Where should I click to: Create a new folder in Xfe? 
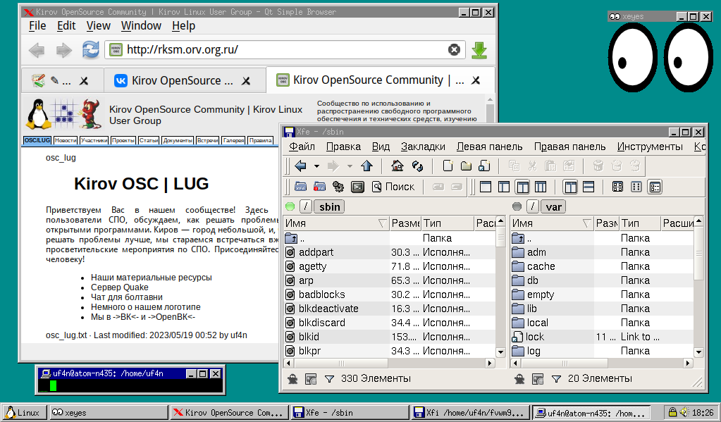(466, 166)
